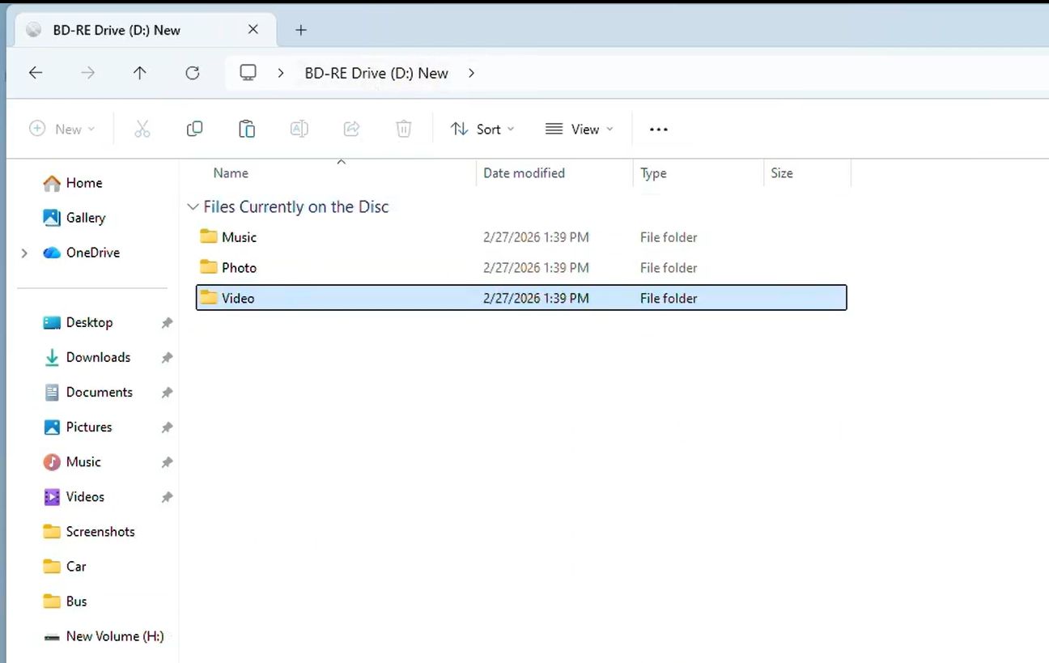Viewport: 1049px width, 663px height.
Task: Click the Delete icon in toolbar
Action: coord(403,128)
